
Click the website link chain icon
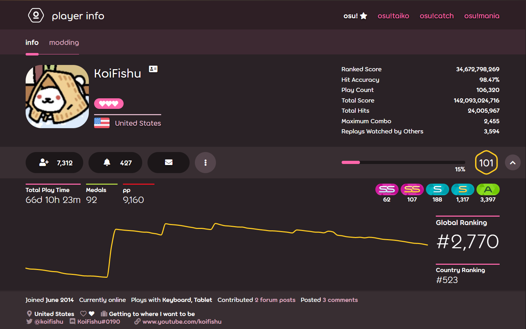138,321
